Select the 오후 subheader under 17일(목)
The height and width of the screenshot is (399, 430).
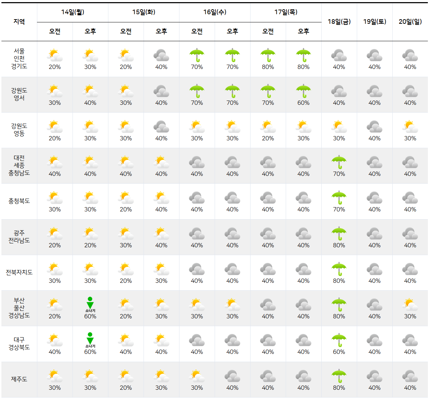click(x=303, y=31)
